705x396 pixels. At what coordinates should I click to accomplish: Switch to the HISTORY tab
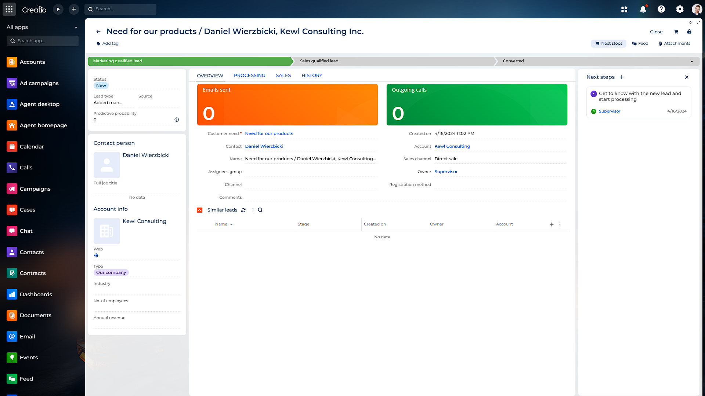click(312, 76)
